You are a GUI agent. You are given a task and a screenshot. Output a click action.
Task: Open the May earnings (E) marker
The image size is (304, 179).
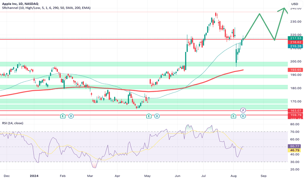coord(149,116)
